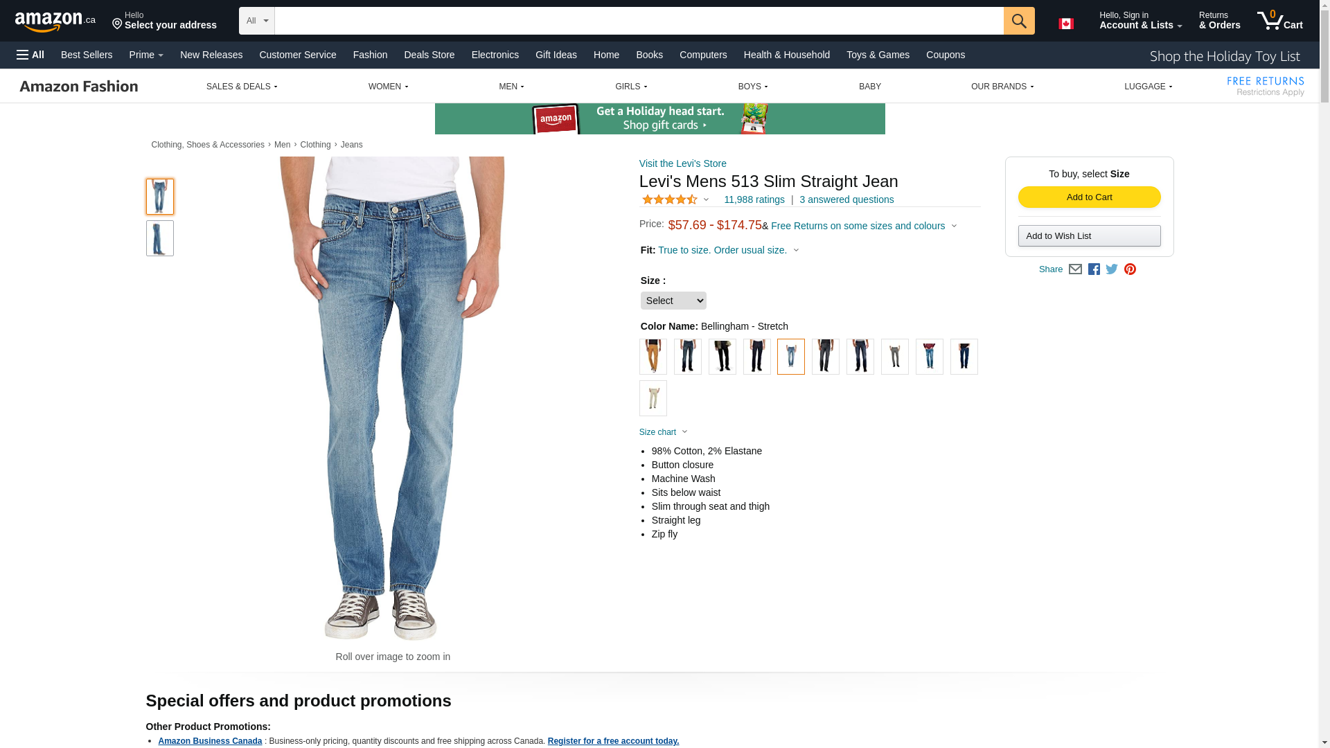Viewport: 1330px width, 748px height.
Task: Open the All hamburger menu
Action: tap(30, 55)
